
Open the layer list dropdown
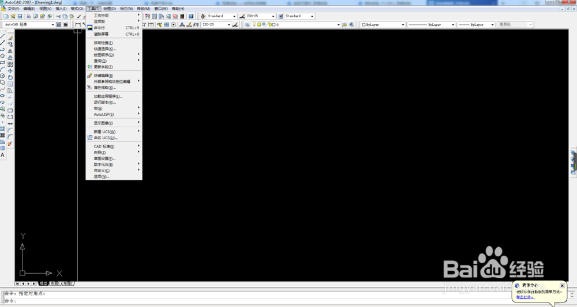(339, 25)
